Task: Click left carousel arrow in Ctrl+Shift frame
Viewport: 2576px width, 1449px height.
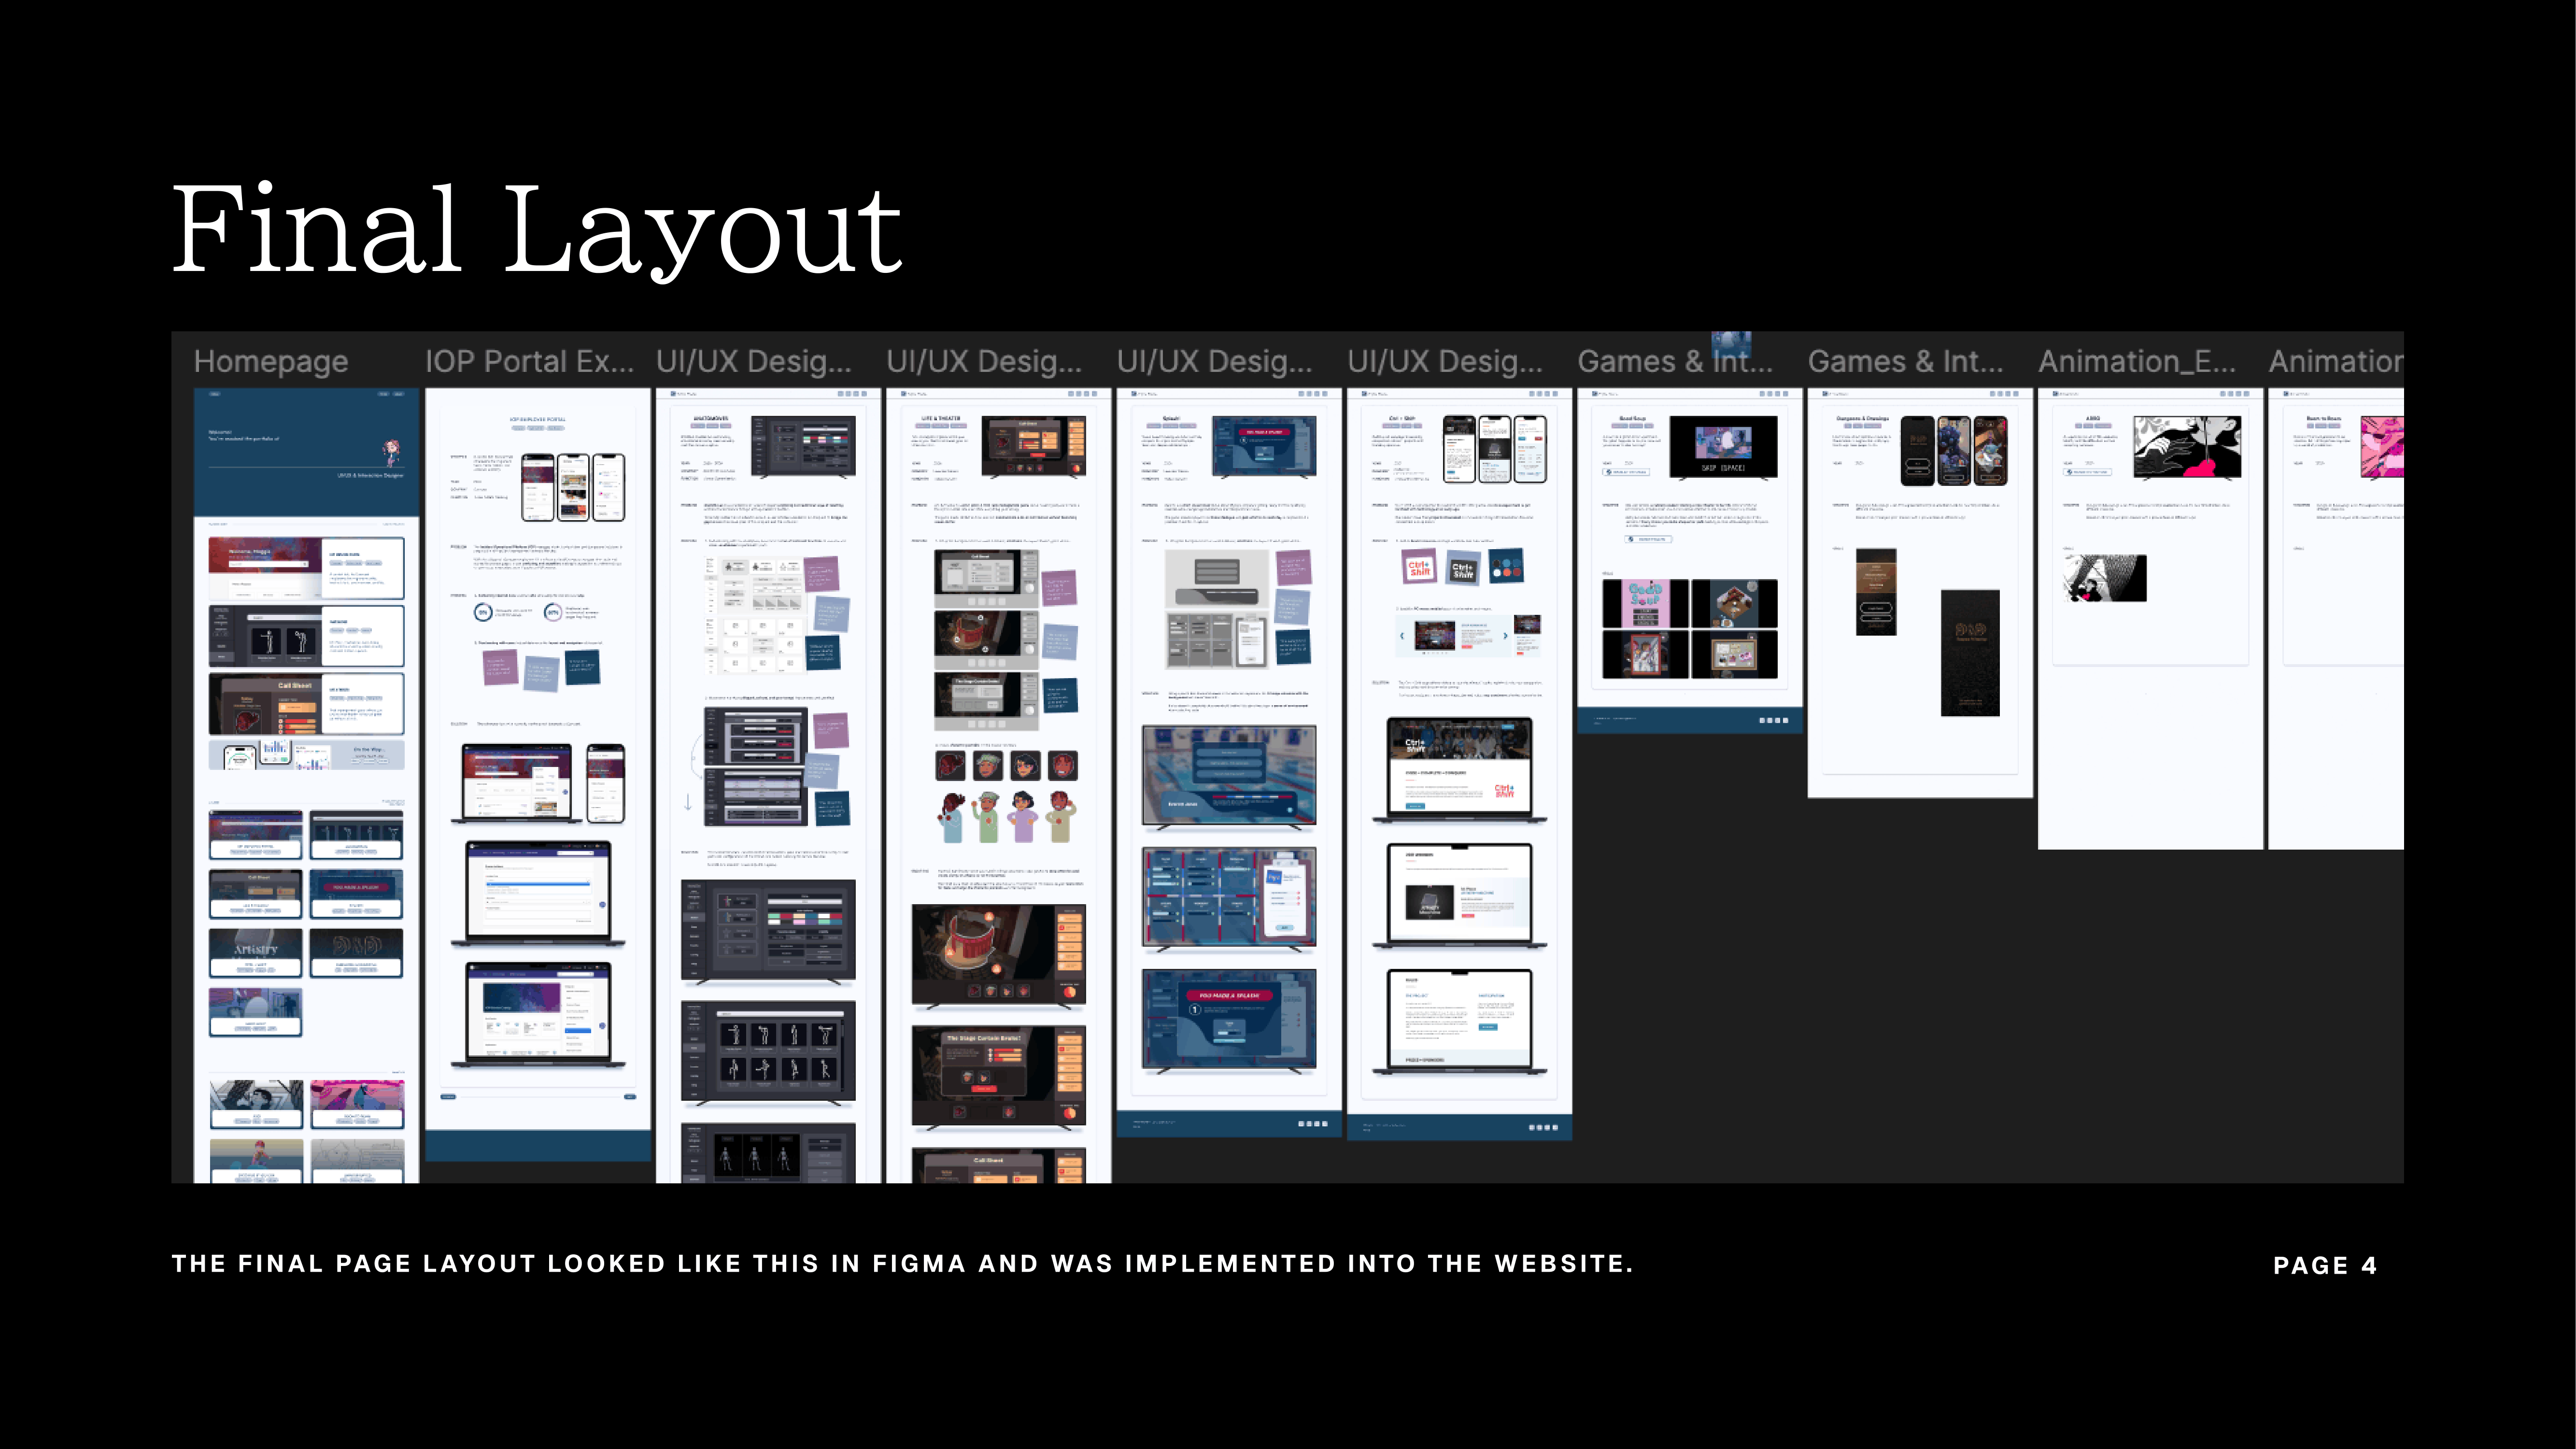Action: [x=1402, y=636]
